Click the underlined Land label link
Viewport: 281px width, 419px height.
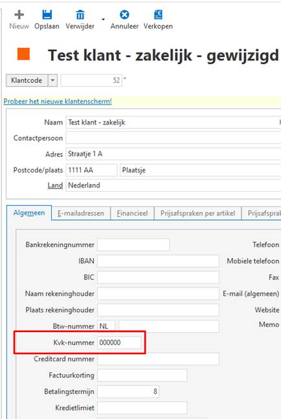pyautogui.click(x=55, y=186)
